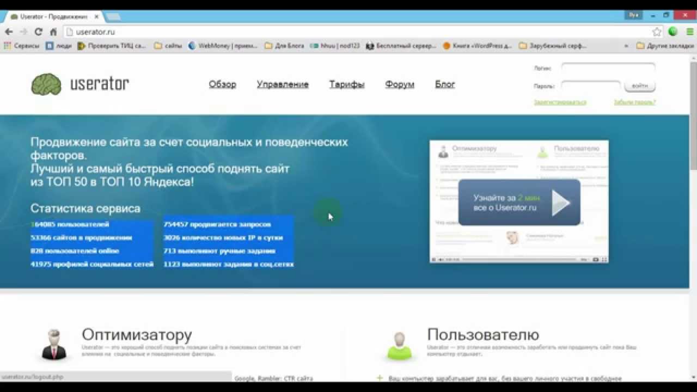Open the hhuu | nod123 bookmark
The width and height of the screenshot is (697, 392).
(335, 46)
